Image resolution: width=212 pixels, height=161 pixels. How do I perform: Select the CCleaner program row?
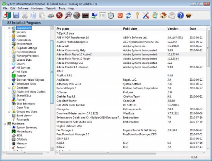(131, 92)
